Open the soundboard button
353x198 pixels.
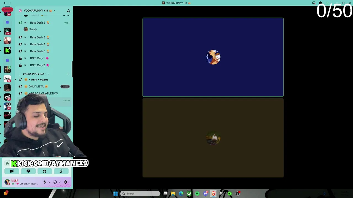61,171
